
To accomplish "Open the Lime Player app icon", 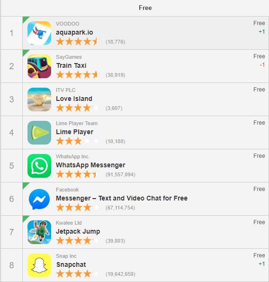I will (39, 133).
